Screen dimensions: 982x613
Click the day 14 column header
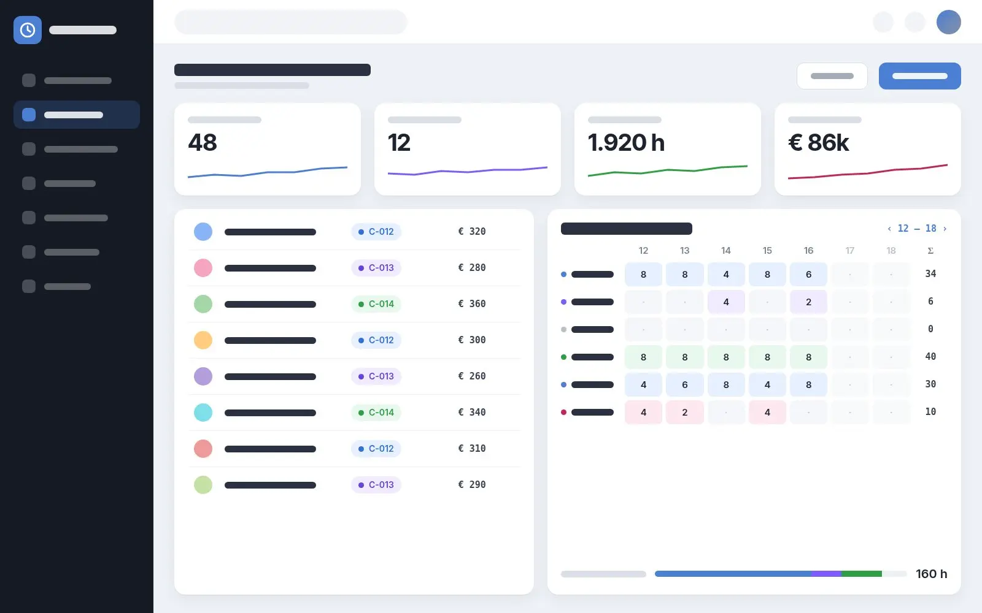click(x=726, y=251)
